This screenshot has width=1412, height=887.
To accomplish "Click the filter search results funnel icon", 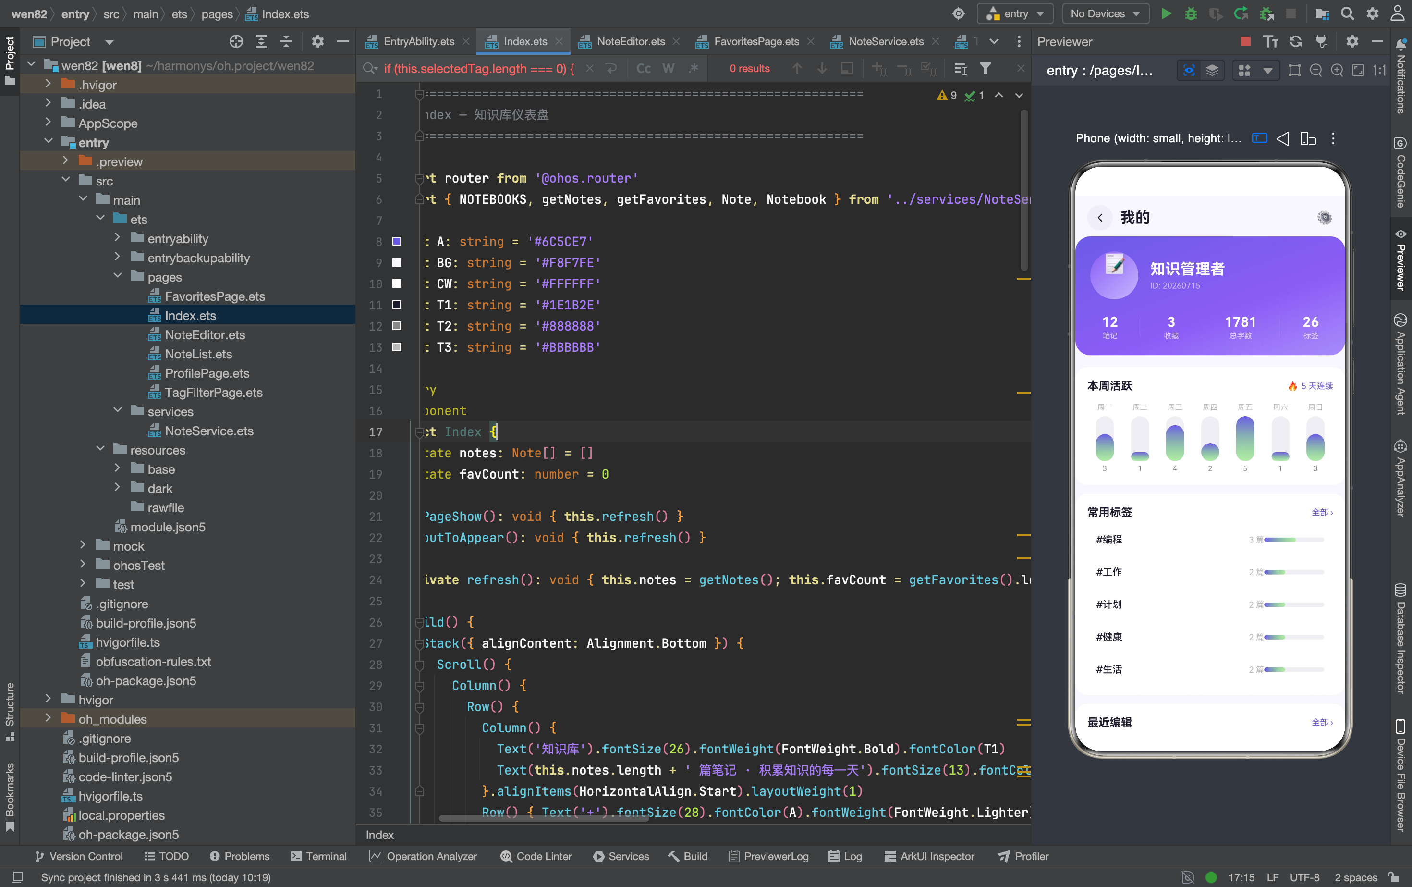I will (x=986, y=69).
